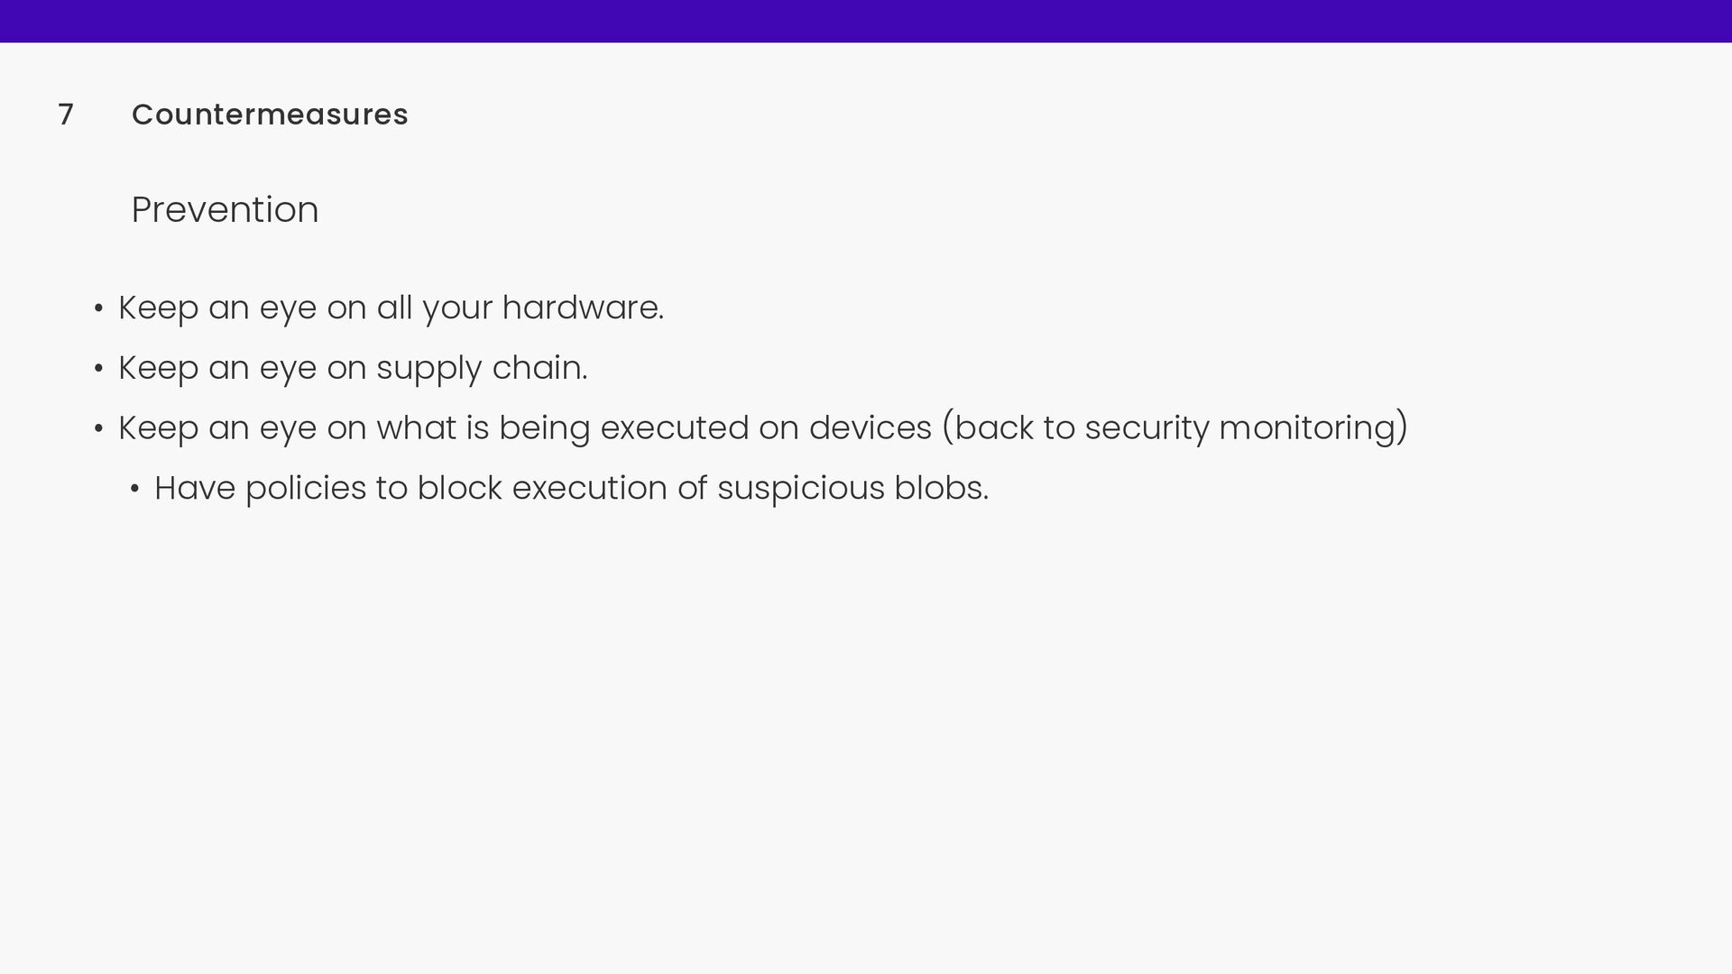Screen dimensions: 1732x974
Task: Click the 'security monitoring' text
Action: (1245, 427)
